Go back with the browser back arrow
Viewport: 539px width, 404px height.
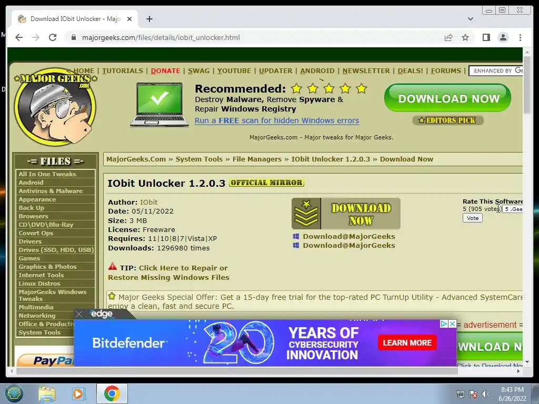pos(19,37)
